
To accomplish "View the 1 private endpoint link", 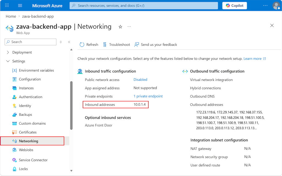I will pos(148,96).
